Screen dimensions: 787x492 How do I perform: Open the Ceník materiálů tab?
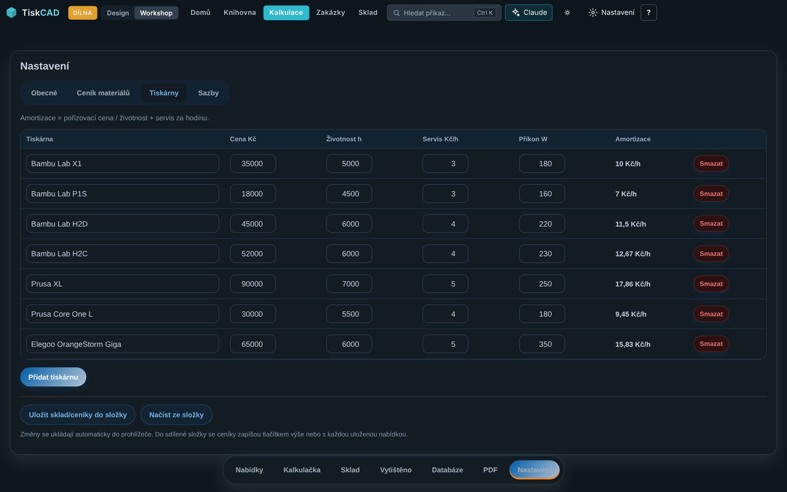pos(103,93)
